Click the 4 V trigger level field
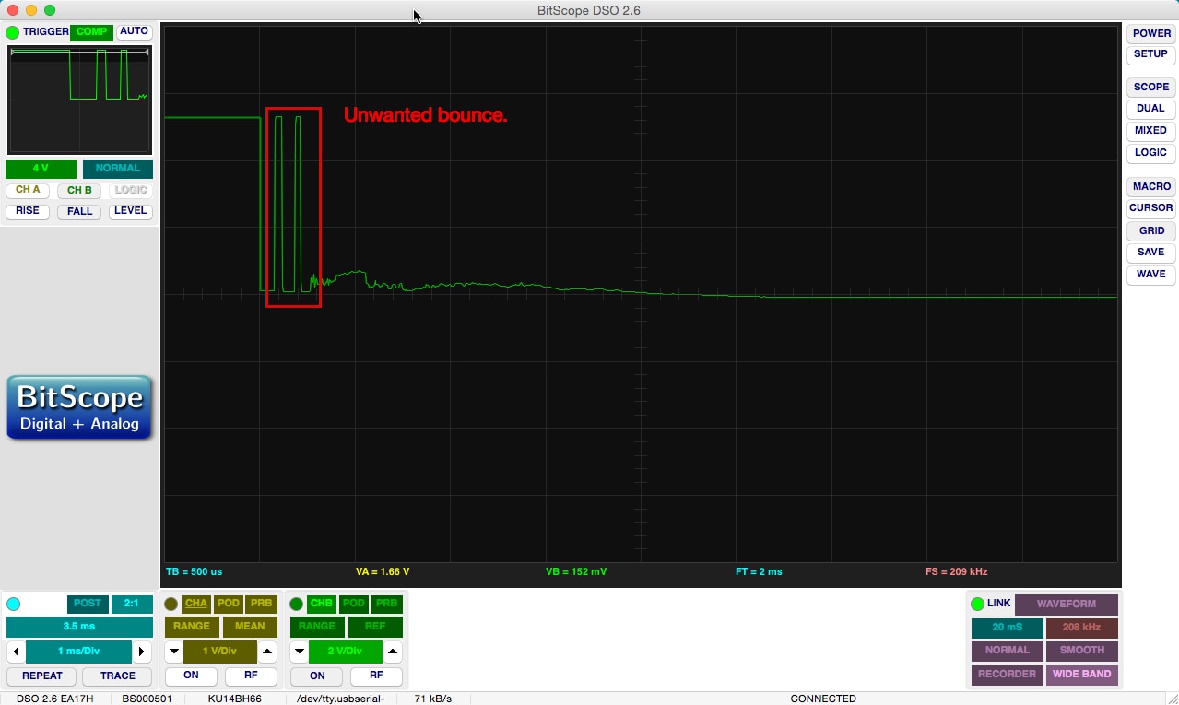 pos(41,169)
